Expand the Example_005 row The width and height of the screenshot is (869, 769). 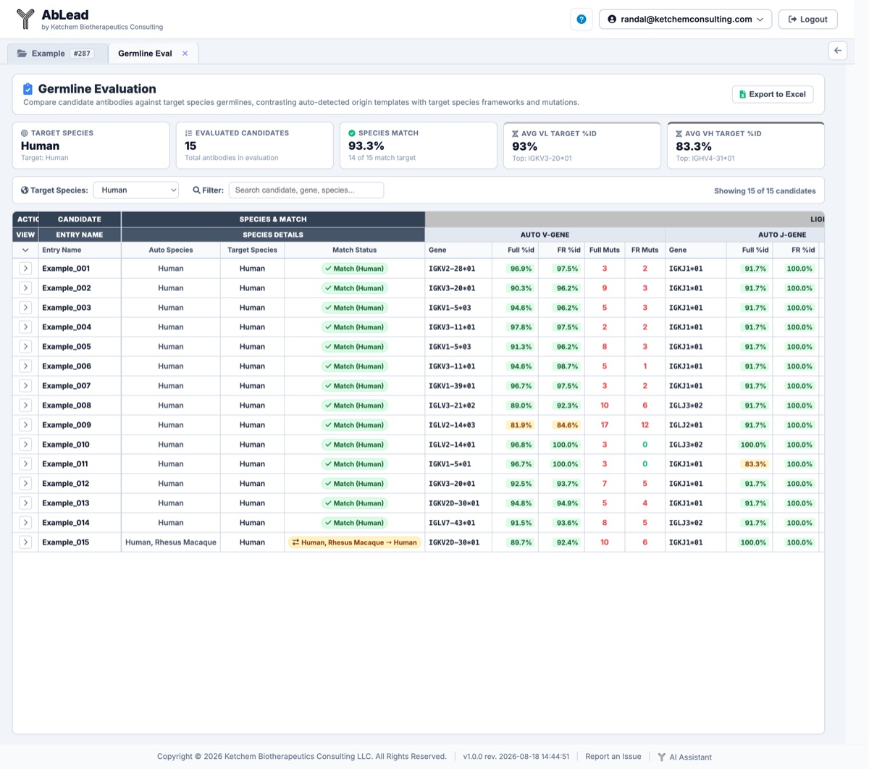25,347
